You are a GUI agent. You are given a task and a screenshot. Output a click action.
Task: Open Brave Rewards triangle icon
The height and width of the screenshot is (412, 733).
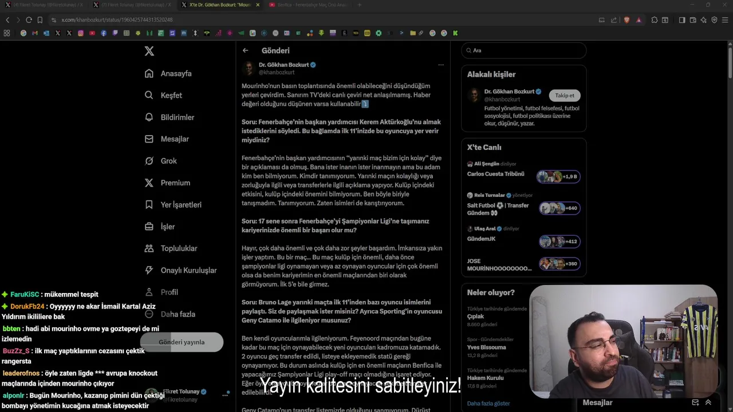639,20
